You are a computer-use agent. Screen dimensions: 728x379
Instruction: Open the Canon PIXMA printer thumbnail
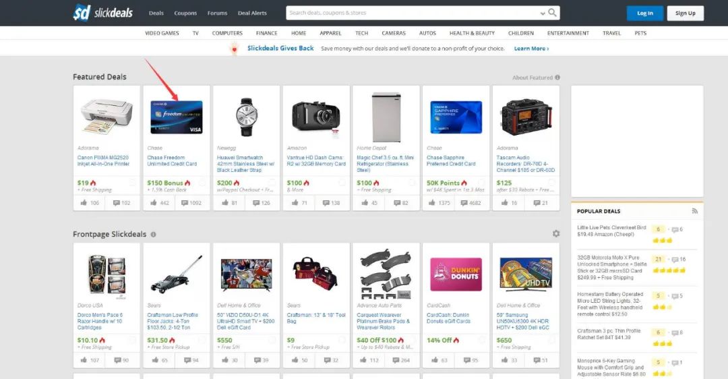click(107, 116)
